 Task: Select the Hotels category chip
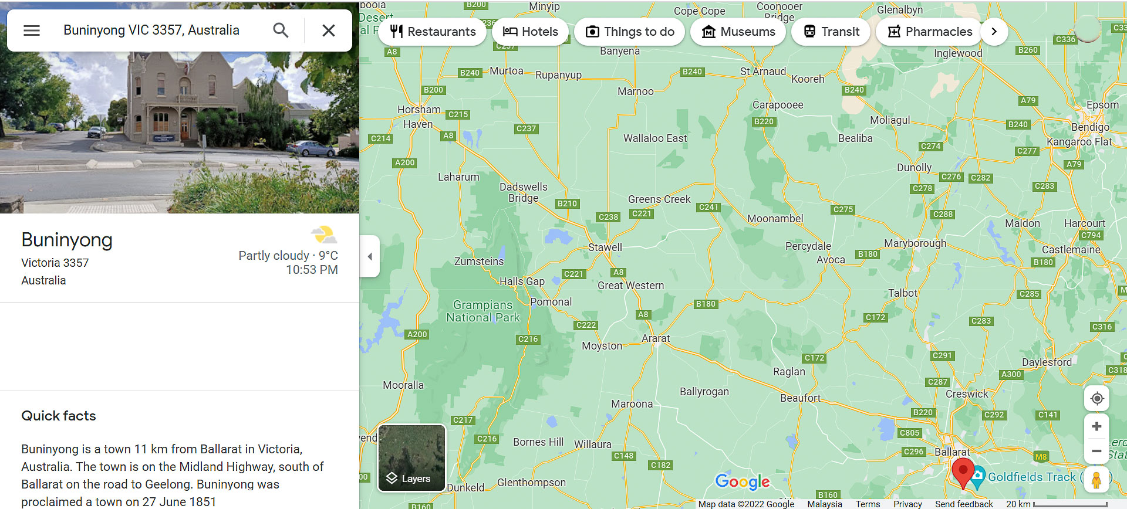(531, 32)
